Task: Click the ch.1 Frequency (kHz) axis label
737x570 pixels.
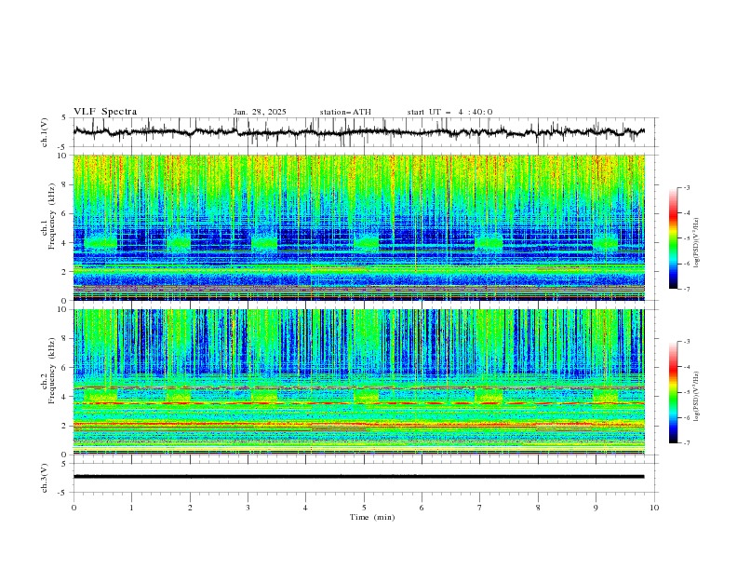Action: pyautogui.click(x=48, y=217)
